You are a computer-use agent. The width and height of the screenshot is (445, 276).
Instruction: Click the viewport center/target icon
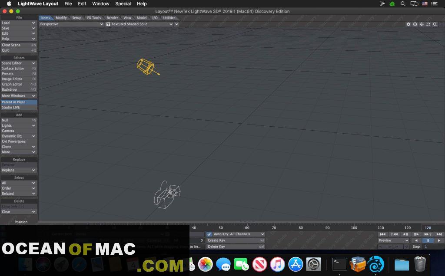tap(415, 24)
